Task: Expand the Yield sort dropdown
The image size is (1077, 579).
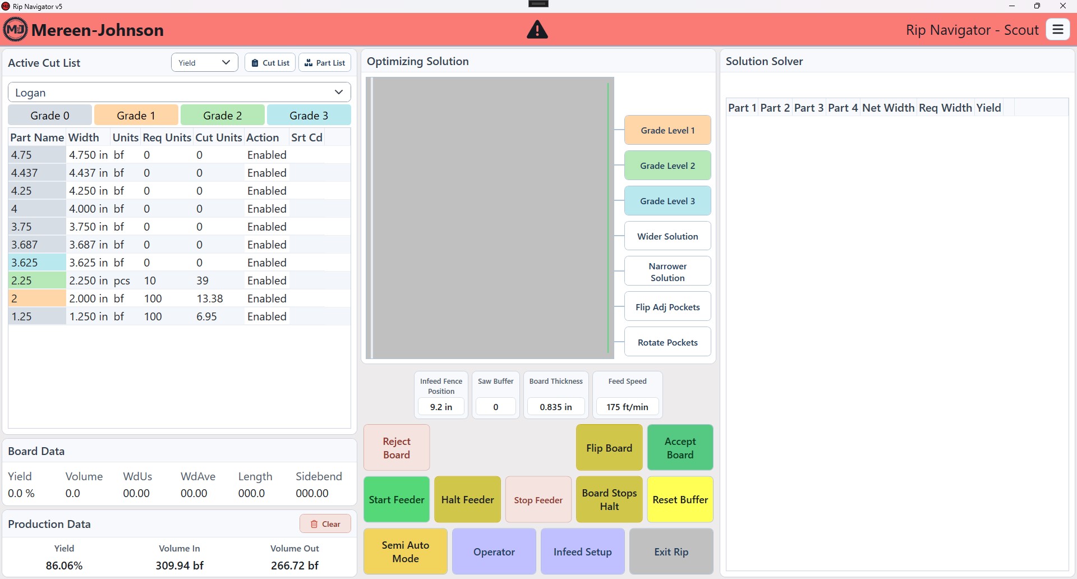Action: click(205, 63)
